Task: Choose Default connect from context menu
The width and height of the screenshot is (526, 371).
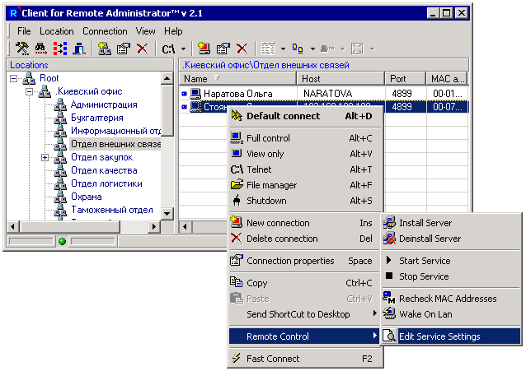Action: coord(305,116)
